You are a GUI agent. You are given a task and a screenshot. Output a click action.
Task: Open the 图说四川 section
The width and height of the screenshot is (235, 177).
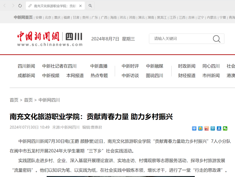155,76
